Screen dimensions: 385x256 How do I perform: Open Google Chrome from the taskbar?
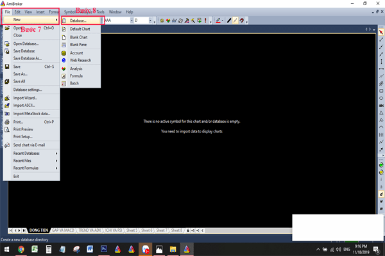[x=21, y=249]
